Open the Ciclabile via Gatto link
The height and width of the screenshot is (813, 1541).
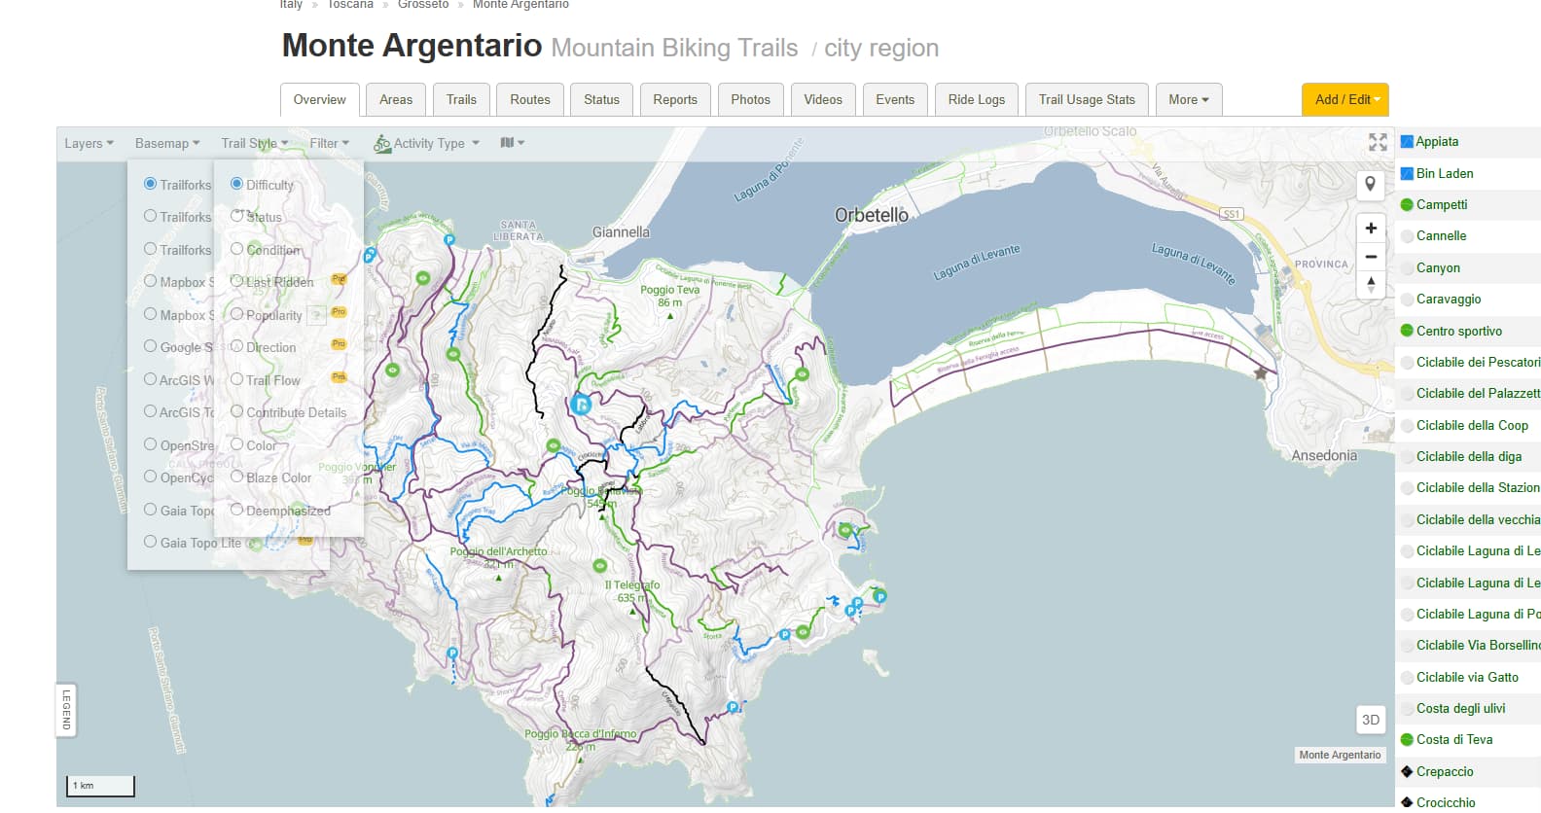point(1467,677)
